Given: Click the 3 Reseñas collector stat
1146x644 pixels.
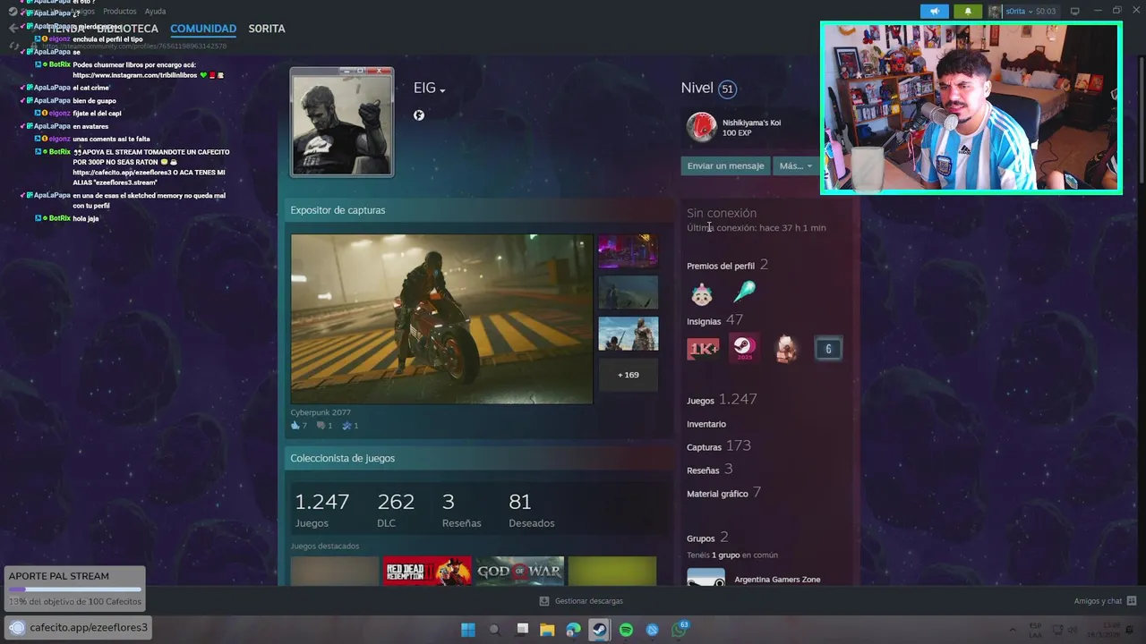Looking at the screenshot, I should point(461,510).
